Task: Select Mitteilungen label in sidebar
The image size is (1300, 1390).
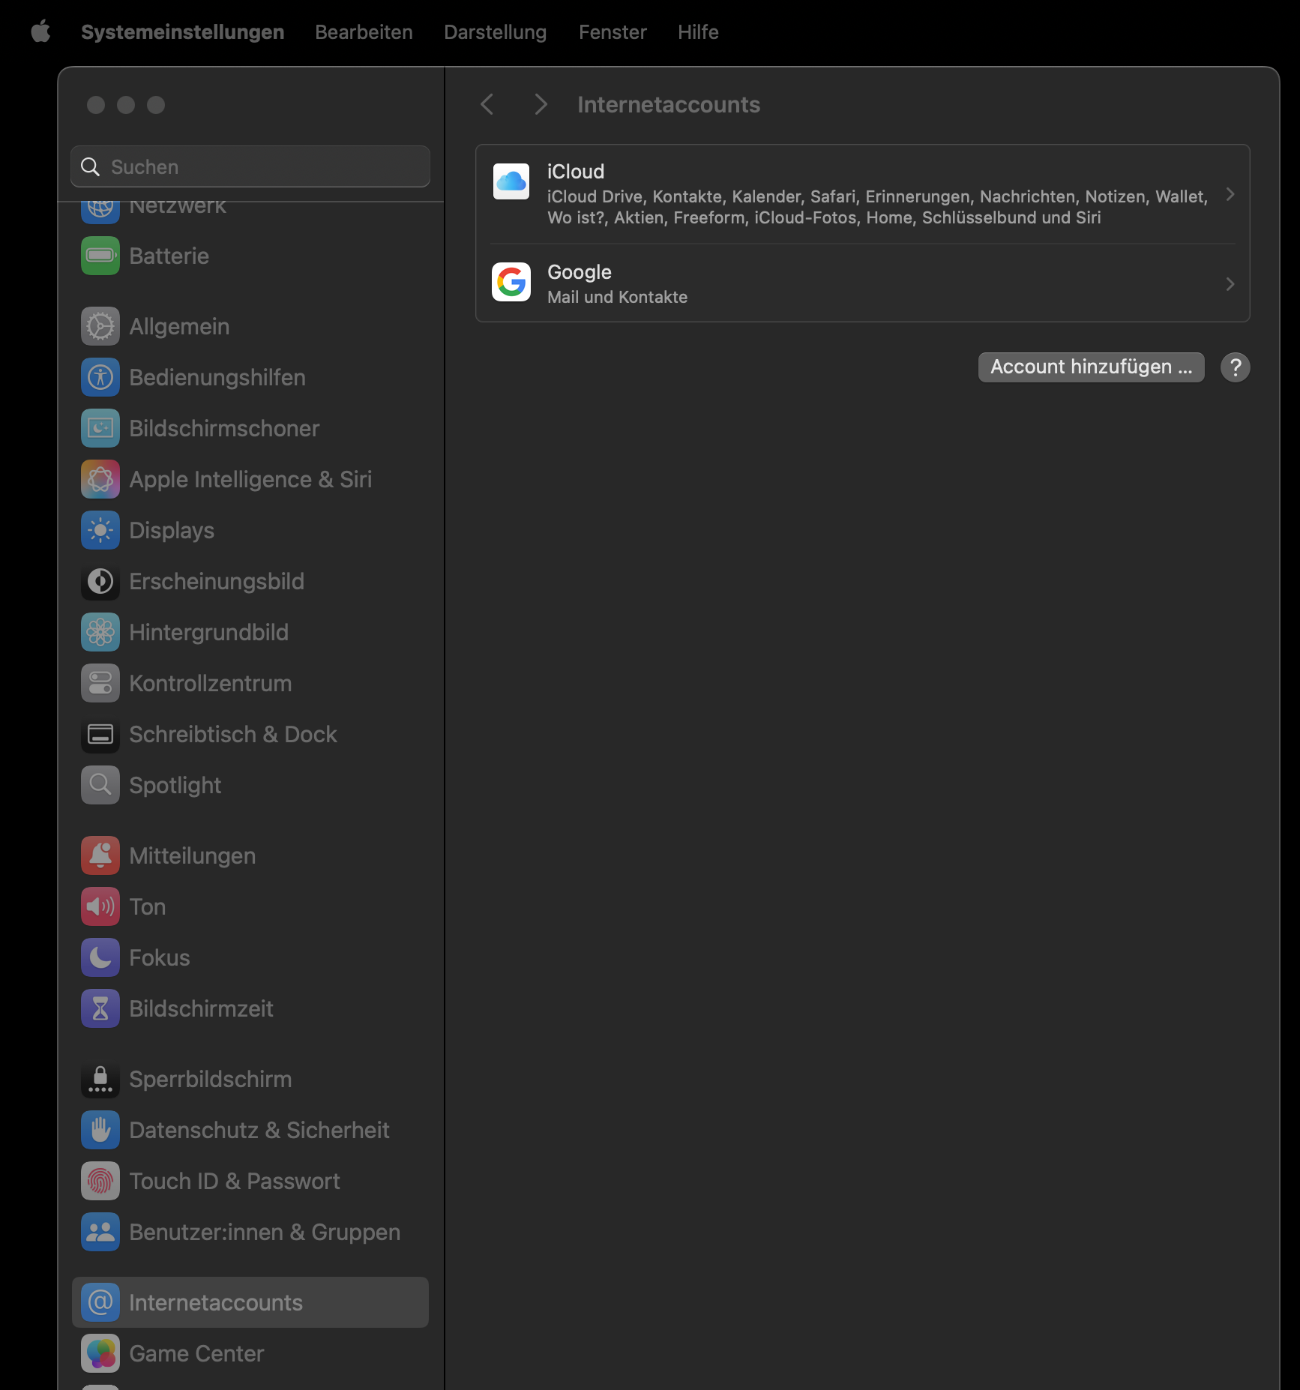Action: coord(192,855)
